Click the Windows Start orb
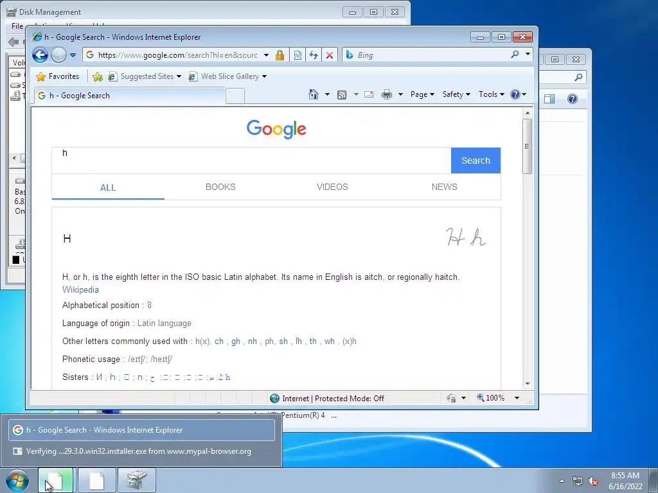The image size is (658, 493). [x=17, y=480]
